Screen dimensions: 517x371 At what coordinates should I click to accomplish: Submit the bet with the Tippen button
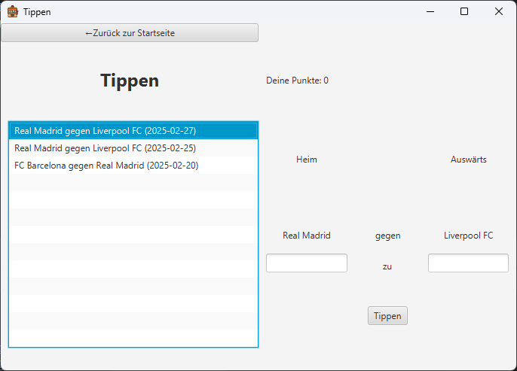(x=387, y=316)
